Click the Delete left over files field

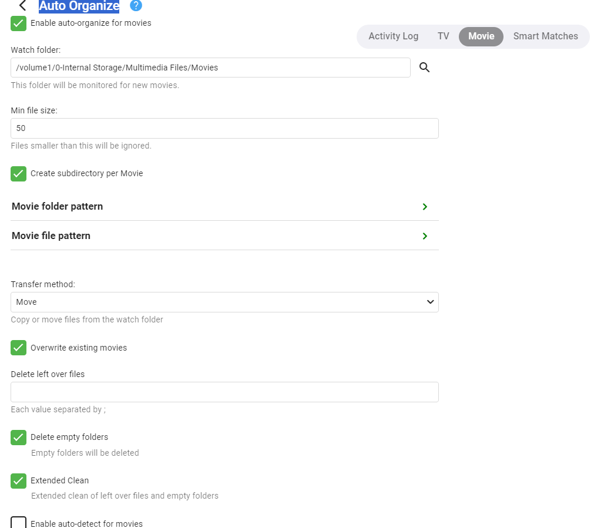(224, 392)
